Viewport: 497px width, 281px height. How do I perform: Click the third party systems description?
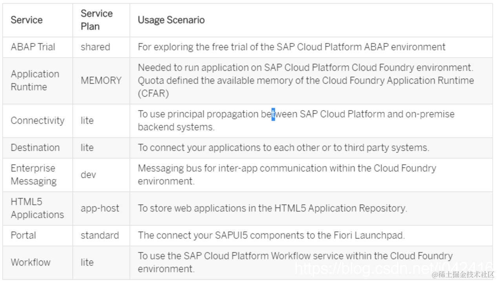[x=283, y=148]
